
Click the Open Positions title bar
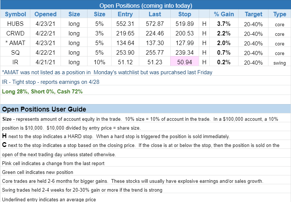coord(146,6)
